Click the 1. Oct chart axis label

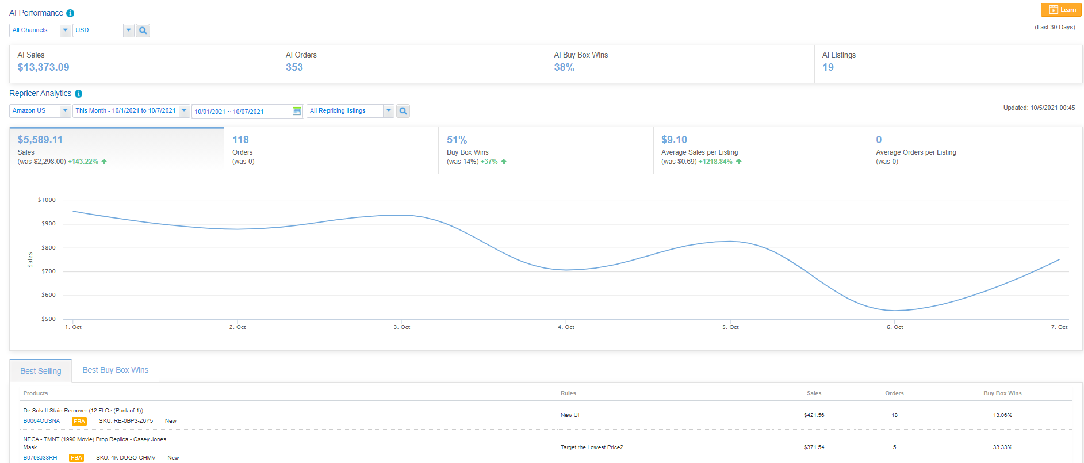click(x=73, y=327)
